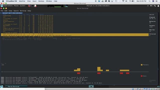Open the VirtualBox Input menu
Viewport: 160px width, 90px height.
tap(34, 1)
